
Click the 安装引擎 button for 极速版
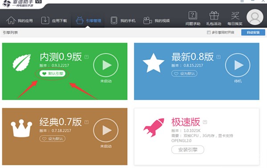click(188, 150)
